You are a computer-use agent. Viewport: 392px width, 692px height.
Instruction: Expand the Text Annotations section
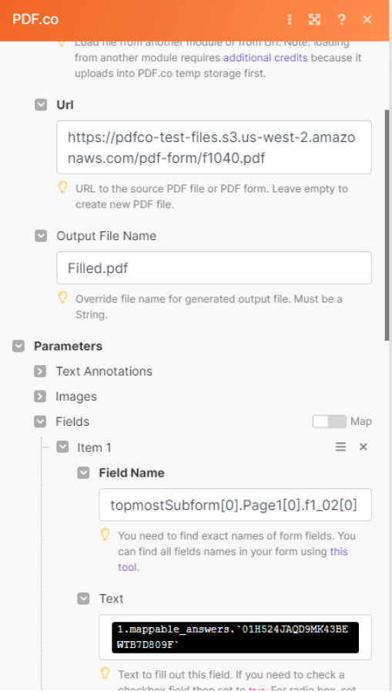point(40,371)
